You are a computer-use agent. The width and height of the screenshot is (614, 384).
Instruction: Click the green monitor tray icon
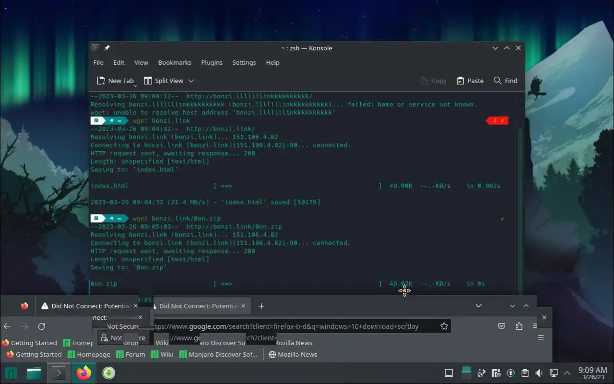click(x=466, y=372)
